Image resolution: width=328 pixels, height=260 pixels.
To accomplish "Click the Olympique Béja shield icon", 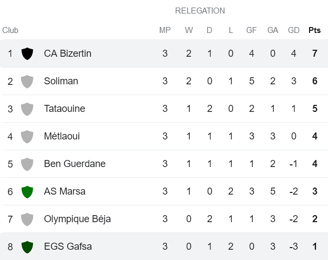I will (x=27, y=219).
